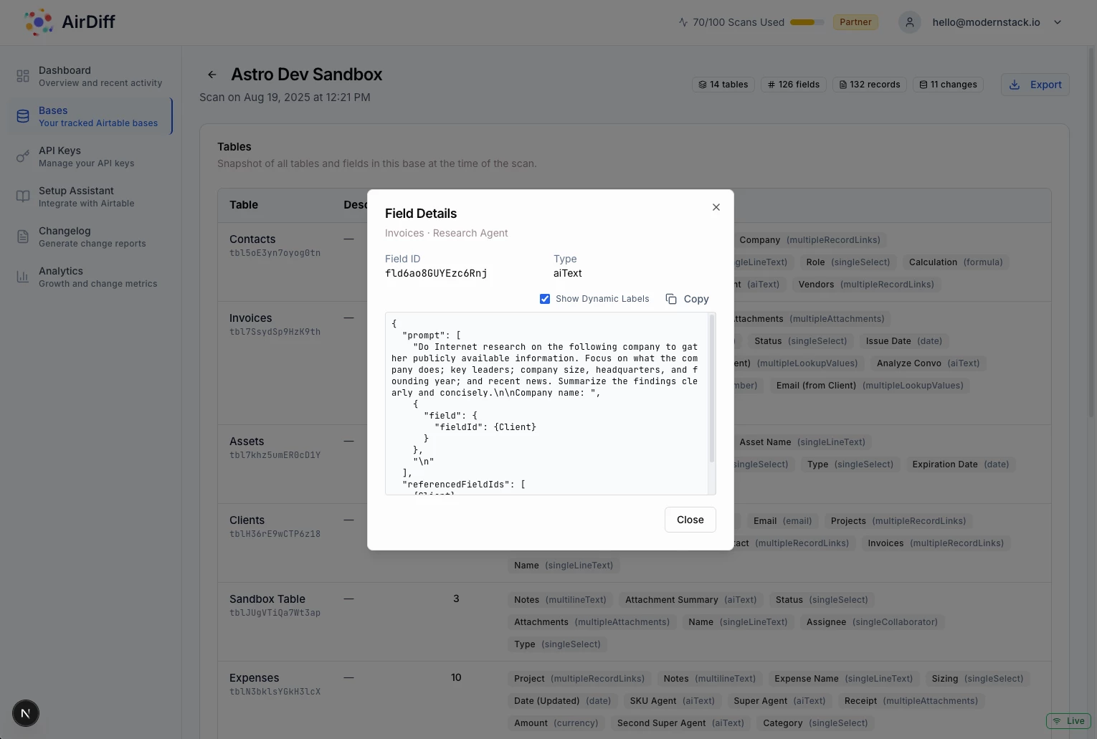The image size is (1097, 739).
Task: Click inside the prompt JSON text area
Action: [546, 404]
